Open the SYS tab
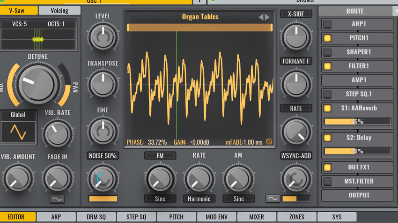398x223 pixels. 337,217
